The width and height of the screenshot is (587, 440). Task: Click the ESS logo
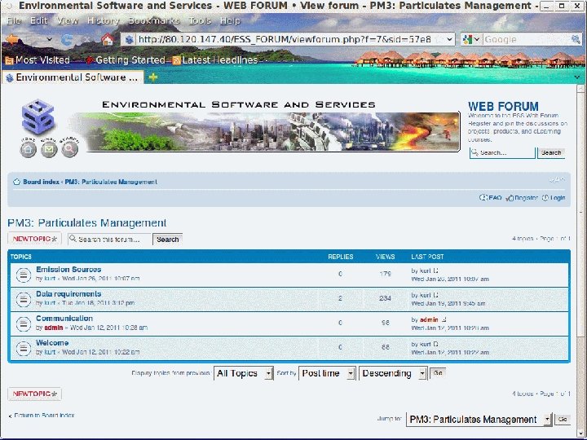point(38,116)
